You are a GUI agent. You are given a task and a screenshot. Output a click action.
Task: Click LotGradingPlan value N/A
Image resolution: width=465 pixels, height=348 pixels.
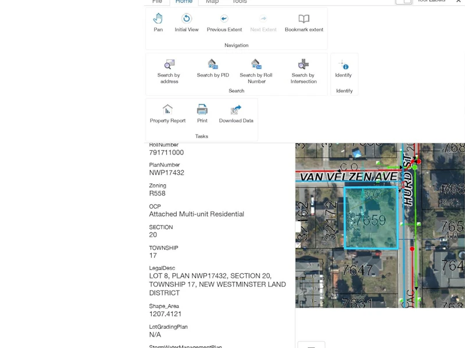155,335
